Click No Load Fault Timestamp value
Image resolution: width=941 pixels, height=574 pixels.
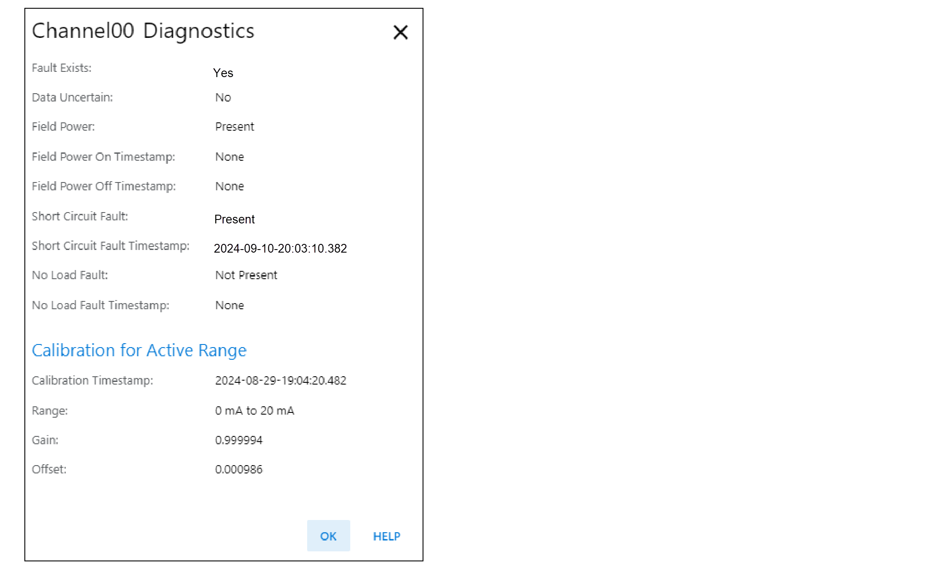tap(230, 305)
